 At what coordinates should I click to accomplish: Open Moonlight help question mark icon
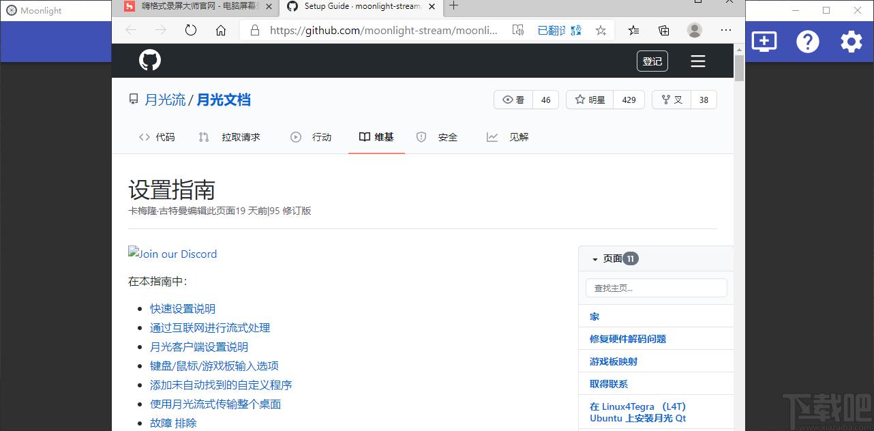[x=808, y=42]
